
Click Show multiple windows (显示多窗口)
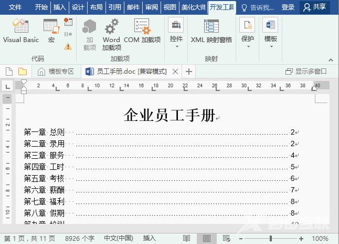[x=306, y=72]
